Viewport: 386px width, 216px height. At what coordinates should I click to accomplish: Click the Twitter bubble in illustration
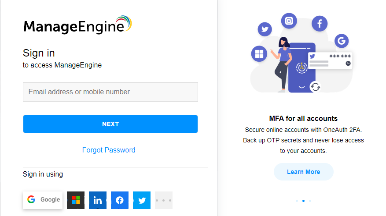coord(265,29)
